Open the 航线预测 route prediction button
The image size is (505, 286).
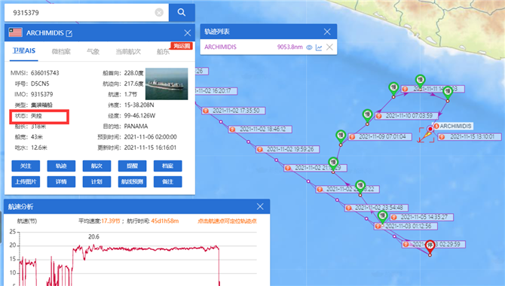[x=132, y=182]
